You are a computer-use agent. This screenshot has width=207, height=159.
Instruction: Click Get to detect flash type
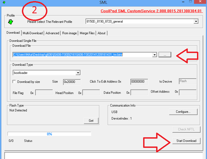[x=91, y=121]
